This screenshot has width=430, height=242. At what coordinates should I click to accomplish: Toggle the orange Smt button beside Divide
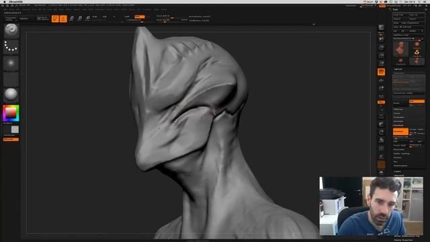pos(417,102)
